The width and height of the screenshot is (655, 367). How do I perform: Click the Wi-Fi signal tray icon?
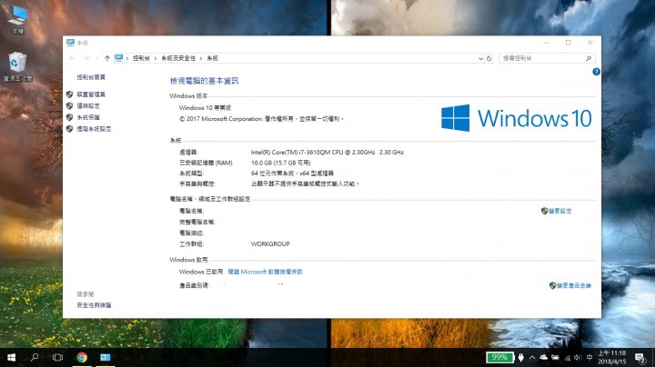click(x=568, y=358)
